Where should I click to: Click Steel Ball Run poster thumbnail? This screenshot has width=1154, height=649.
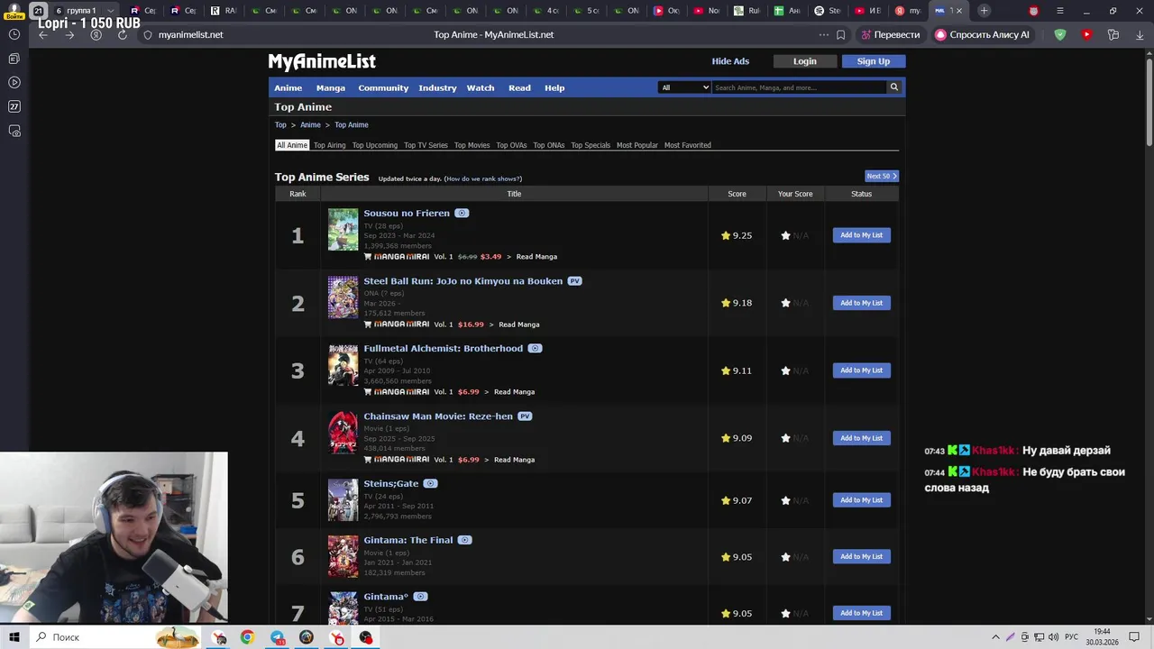coord(343,297)
